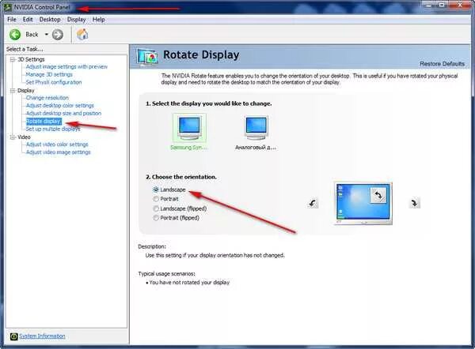This screenshot has height=349, width=475.
Task: Open Set PhysX configuration
Action: click(x=54, y=82)
